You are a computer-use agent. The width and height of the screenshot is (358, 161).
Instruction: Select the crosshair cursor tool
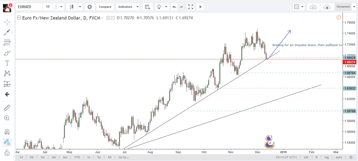[x=7, y=22]
